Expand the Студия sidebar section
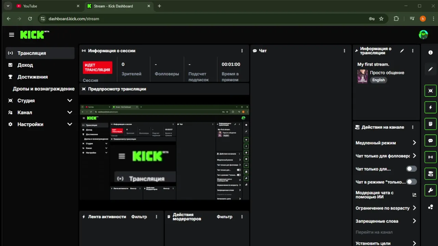This screenshot has width=438, height=246. coord(70,100)
